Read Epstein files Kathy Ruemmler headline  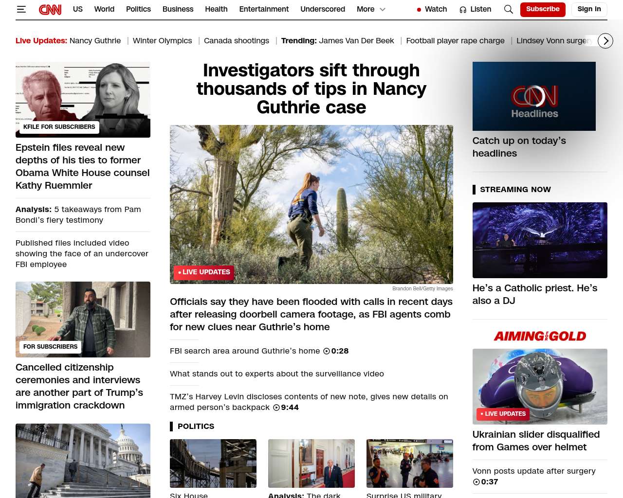(83, 166)
